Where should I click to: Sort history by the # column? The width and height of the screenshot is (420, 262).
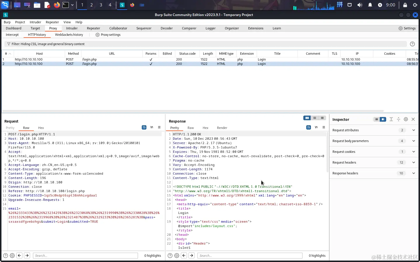(8, 54)
